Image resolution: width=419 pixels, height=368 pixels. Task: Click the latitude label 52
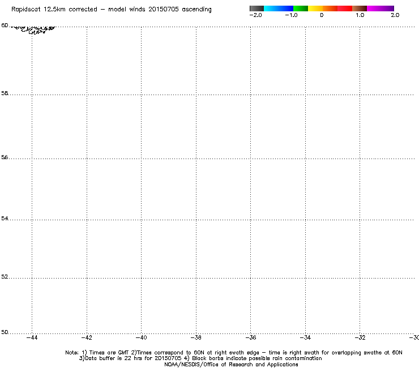coord(5,277)
